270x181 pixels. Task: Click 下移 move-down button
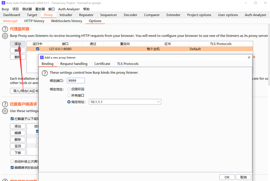coord(18,153)
